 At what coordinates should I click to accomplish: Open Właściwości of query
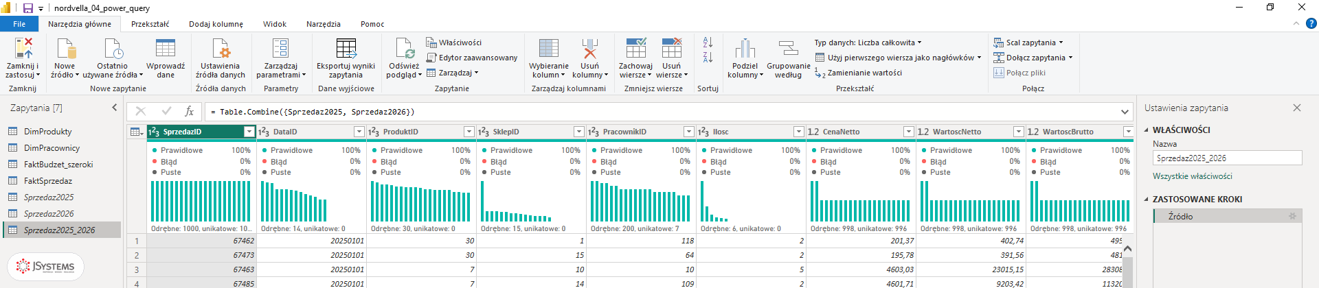point(453,43)
